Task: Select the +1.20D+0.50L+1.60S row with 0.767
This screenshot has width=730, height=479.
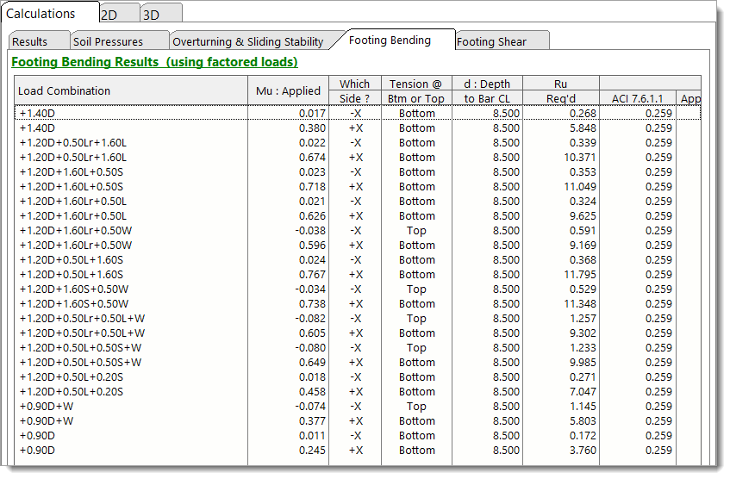Action: pos(129,274)
